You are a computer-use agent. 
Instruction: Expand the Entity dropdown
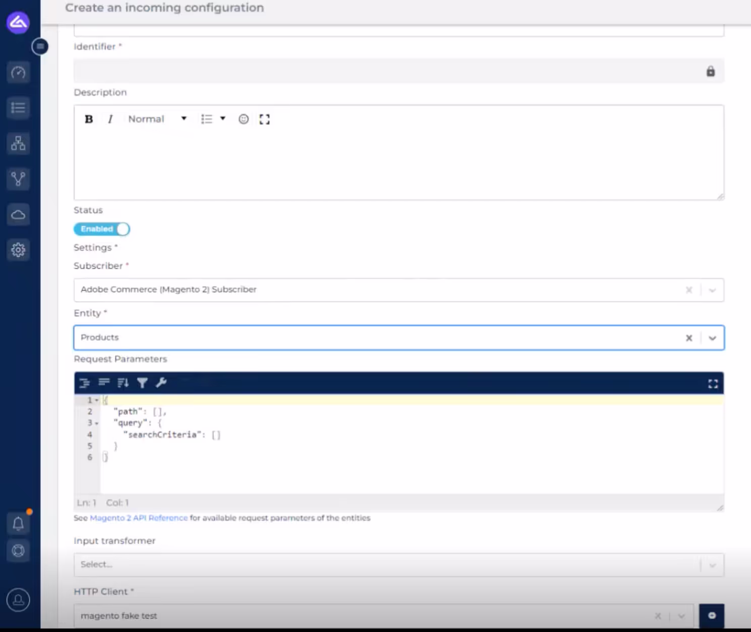pyautogui.click(x=712, y=338)
